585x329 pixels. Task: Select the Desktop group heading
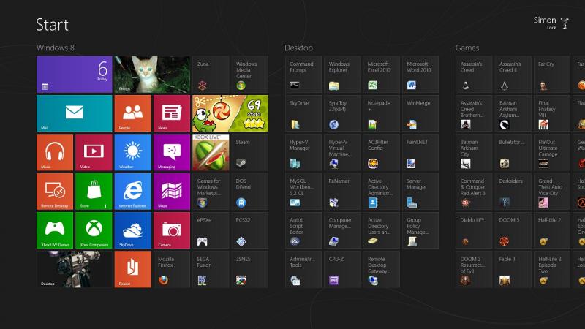(x=298, y=48)
